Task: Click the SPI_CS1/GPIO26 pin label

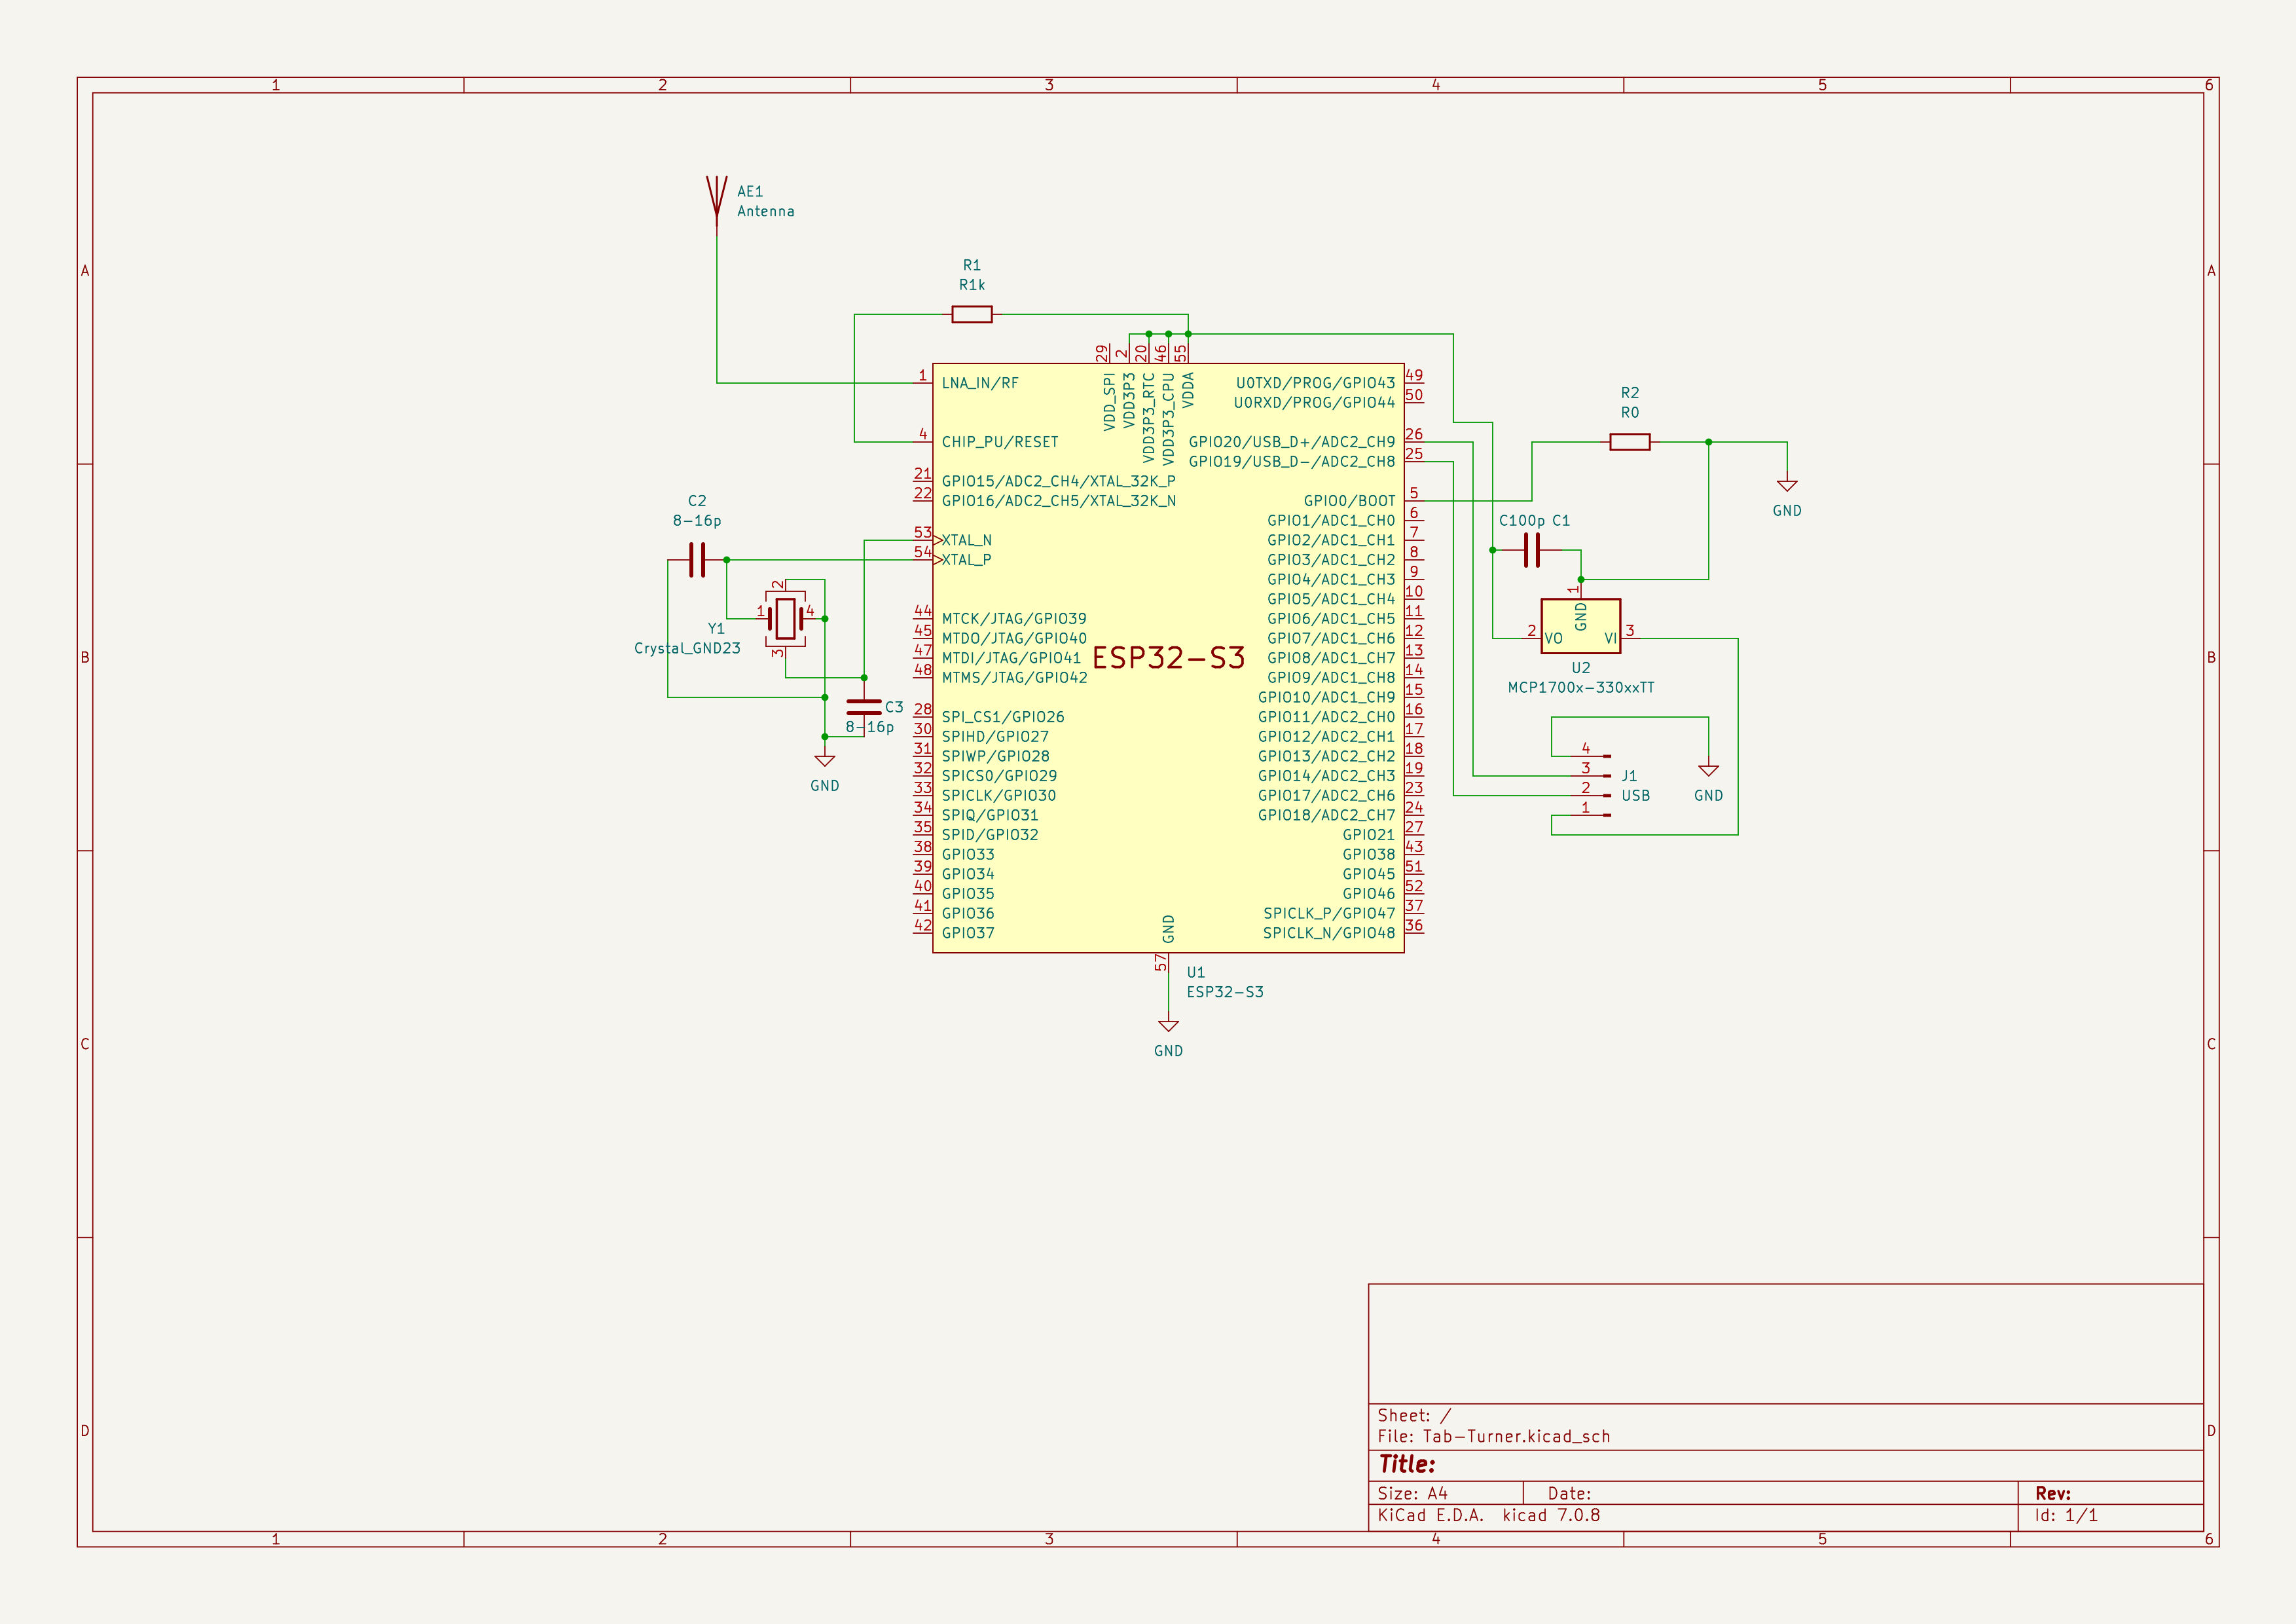Action: pyautogui.click(x=1002, y=717)
